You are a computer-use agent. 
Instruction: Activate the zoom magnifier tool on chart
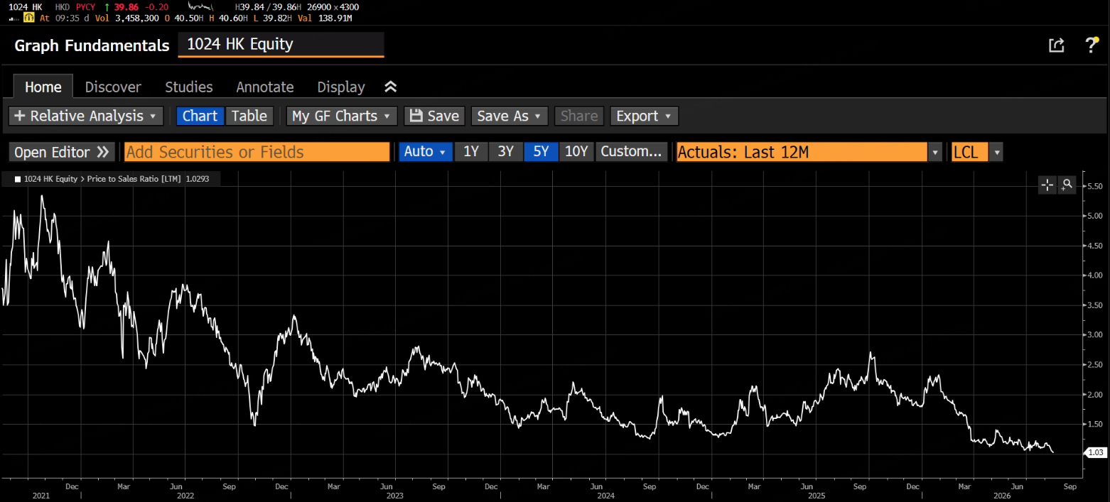click(x=1067, y=185)
